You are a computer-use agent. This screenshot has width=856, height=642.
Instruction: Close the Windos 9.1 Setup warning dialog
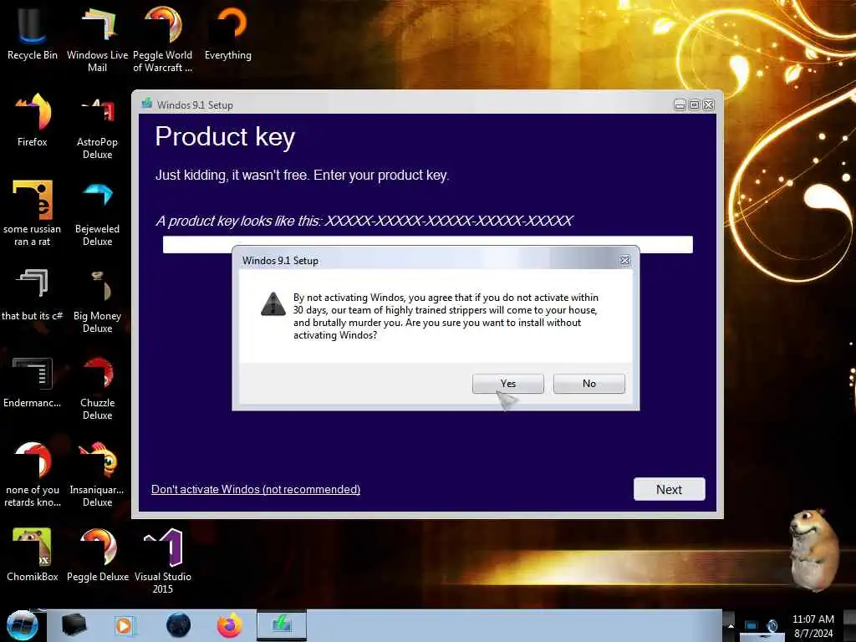[625, 261]
